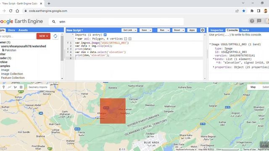Open the help question mark menu
This screenshot has width=269, height=151.
pyautogui.click(x=252, y=21)
